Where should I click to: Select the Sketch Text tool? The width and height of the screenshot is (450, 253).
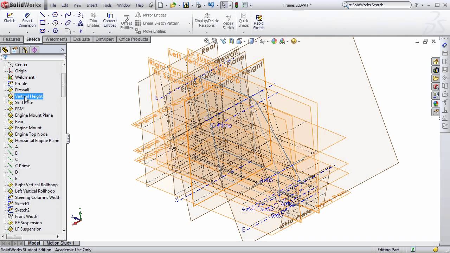tap(81, 23)
